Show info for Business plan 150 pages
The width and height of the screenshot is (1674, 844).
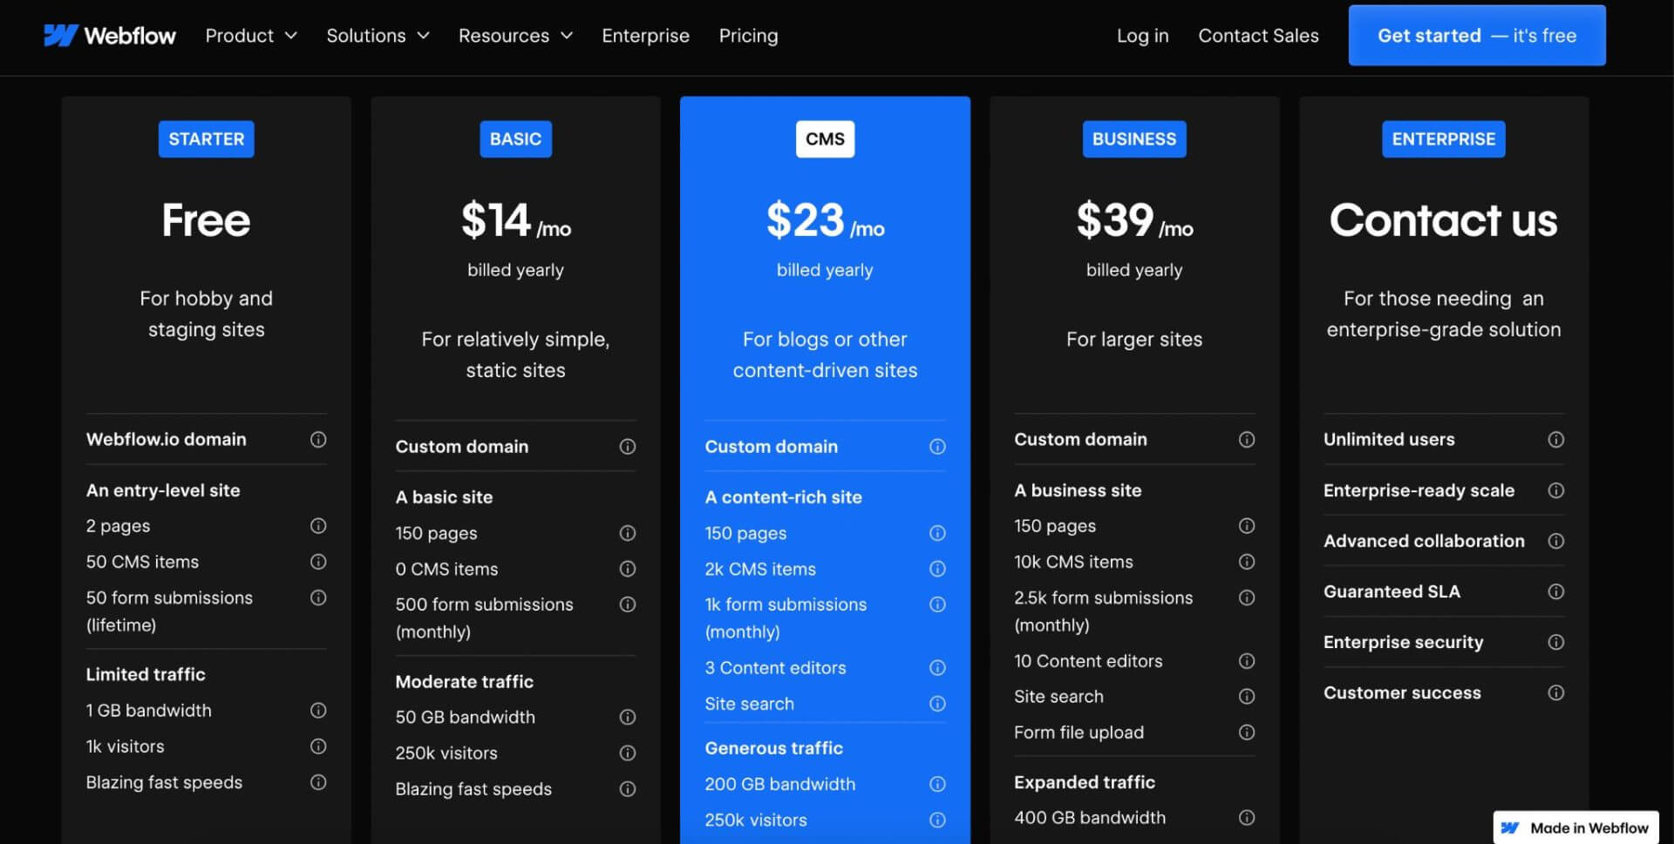click(1247, 526)
